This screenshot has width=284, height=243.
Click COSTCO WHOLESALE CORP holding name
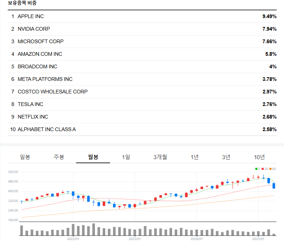pos(52,92)
